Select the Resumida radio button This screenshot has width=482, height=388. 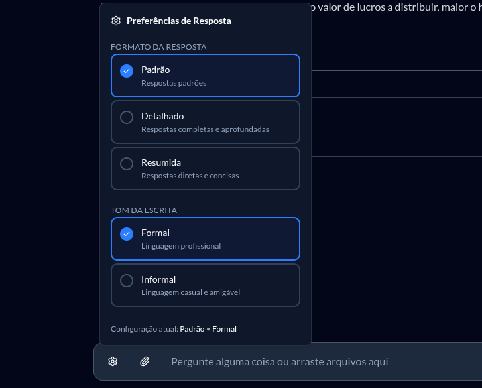click(x=127, y=164)
